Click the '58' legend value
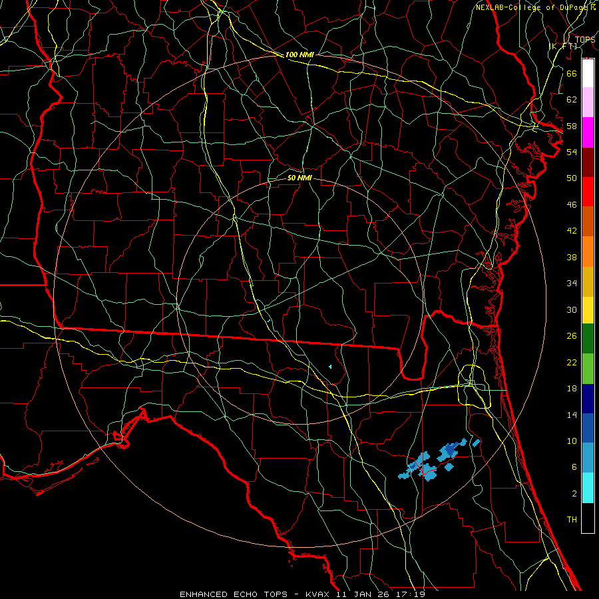 coord(572,126)
